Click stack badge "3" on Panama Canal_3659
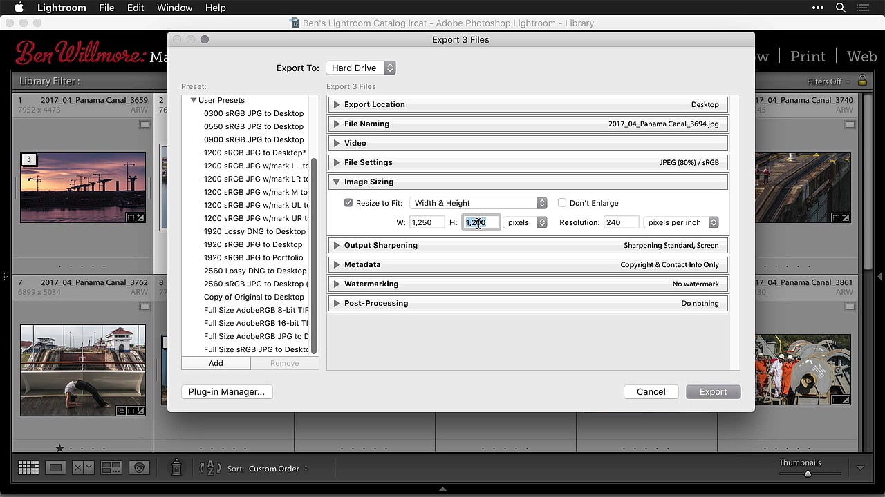Screen dimensions: 885x497 point(28,159)
